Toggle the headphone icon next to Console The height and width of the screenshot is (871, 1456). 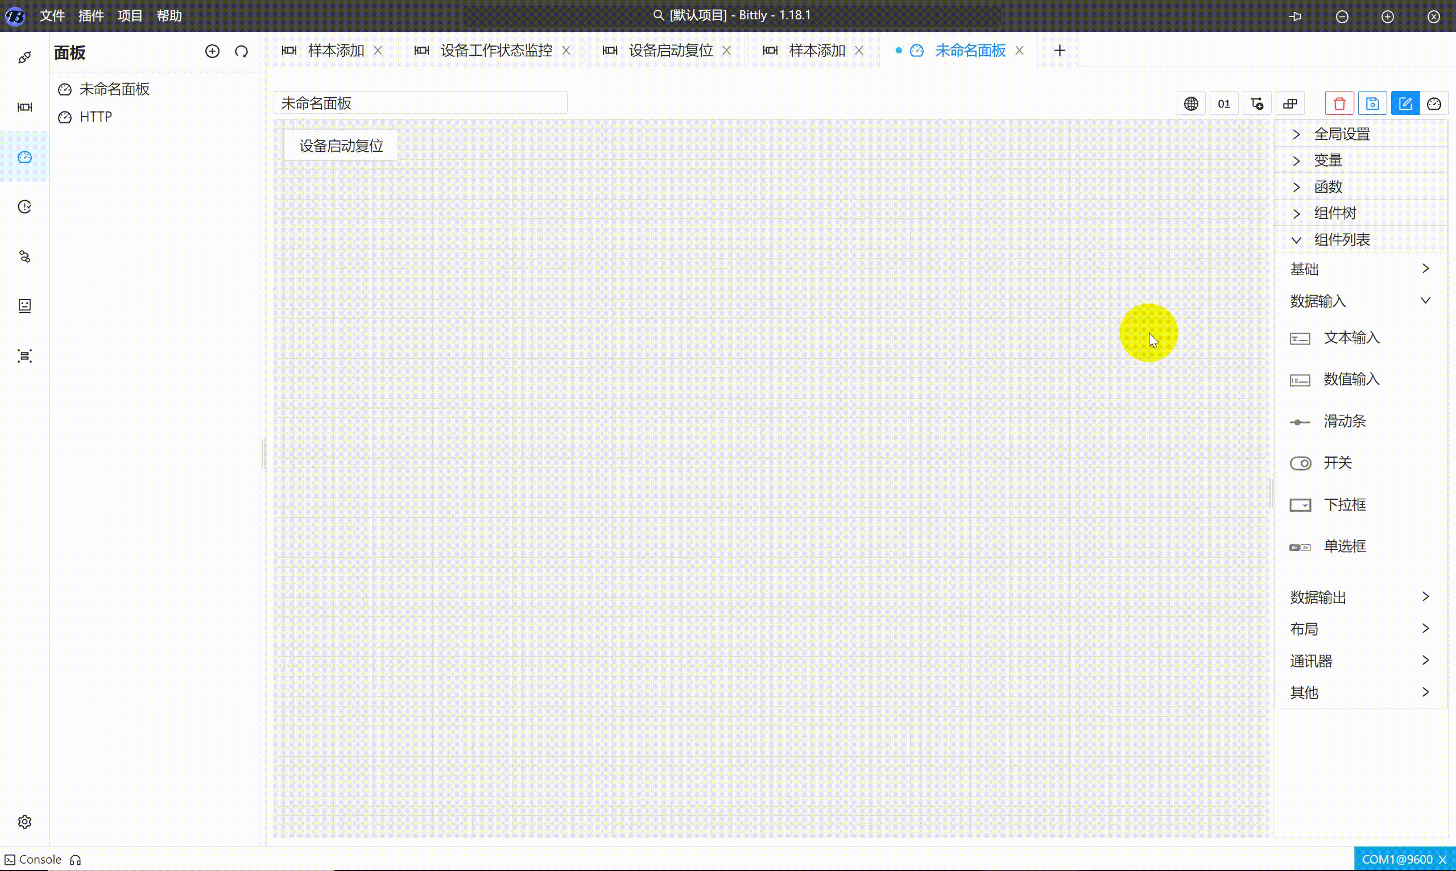click(75, 858)
